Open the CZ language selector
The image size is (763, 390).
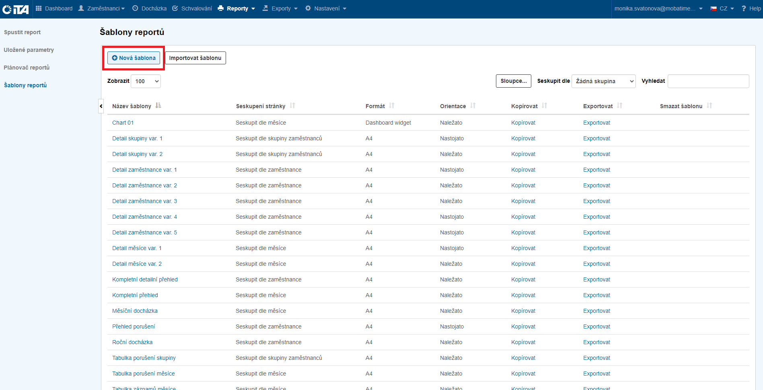723,8
